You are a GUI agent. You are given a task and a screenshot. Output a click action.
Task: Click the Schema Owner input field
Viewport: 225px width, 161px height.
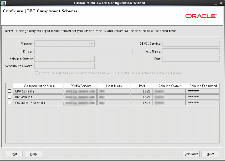(64, 59)
